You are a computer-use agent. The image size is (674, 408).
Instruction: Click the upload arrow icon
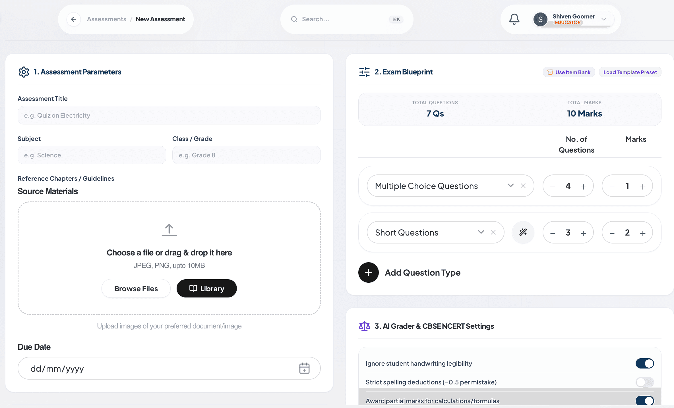[x=169, y=230]
